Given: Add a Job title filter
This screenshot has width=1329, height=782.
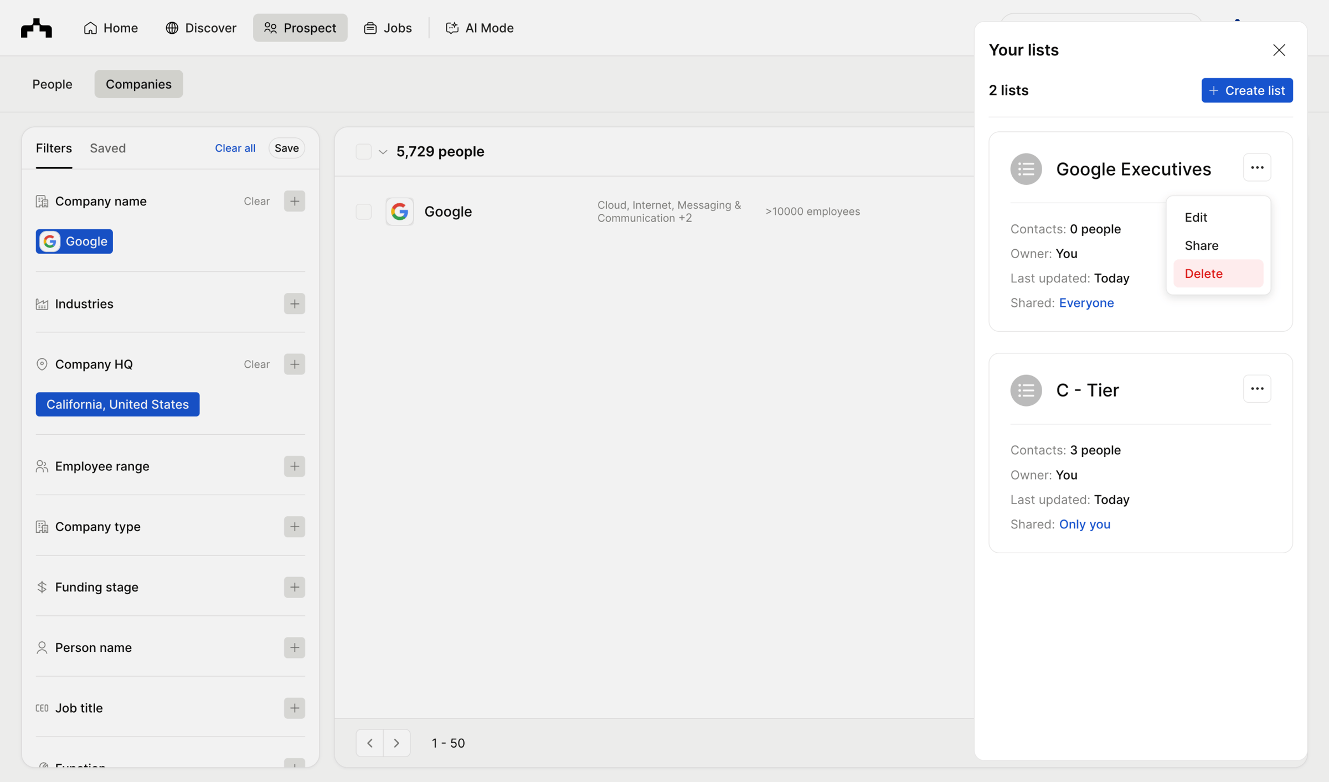Looking at the screenshot, I should (x=294, y=708).
